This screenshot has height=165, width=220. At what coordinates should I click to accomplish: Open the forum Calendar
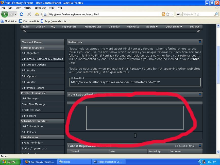click(114, 26)
